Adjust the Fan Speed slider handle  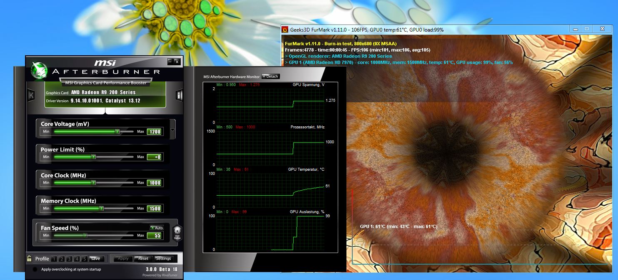click(85, 235)
